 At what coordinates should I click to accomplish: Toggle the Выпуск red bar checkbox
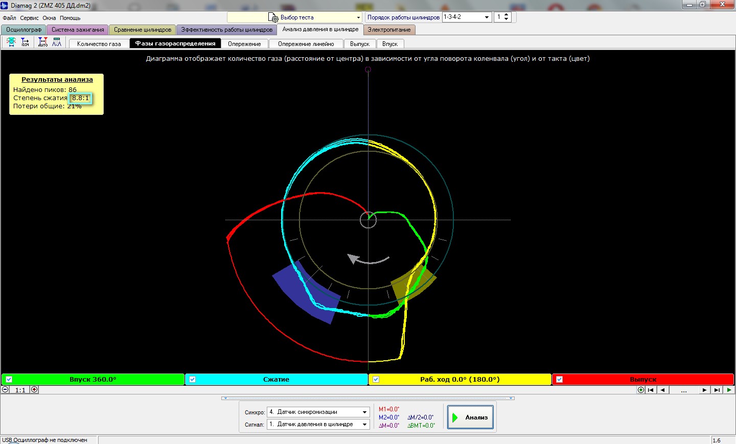pos(559,379)
